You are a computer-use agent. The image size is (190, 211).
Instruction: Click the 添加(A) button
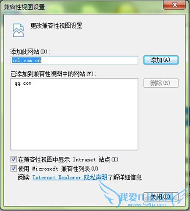[x=161, y=60]
